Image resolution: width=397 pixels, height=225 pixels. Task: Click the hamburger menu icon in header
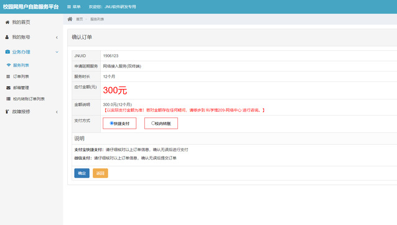click(x=69, y=7)
